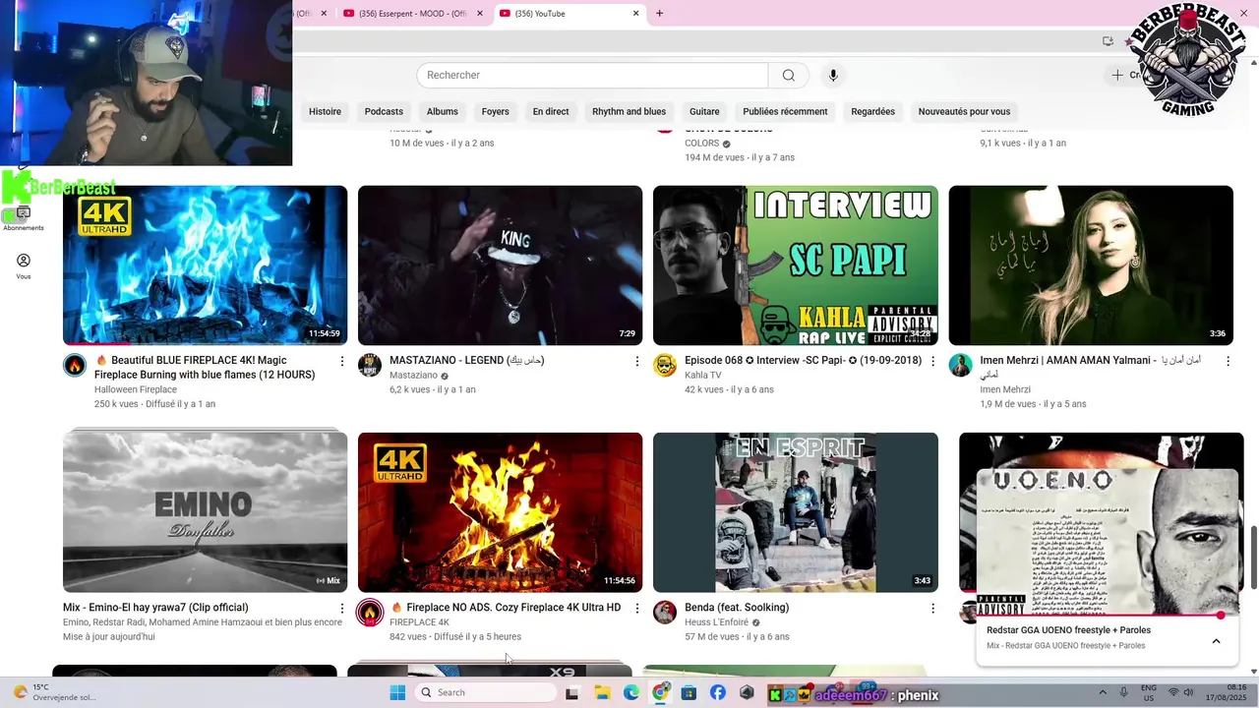Open FIREPLACE 4K channel avatar
The height and width of the screenshot is (708, 1259).
[x=370, y=613]
